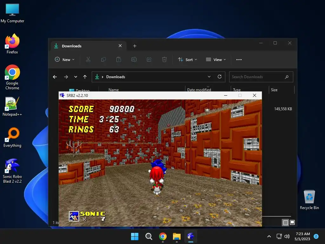Click the Rename icon in Explorer toolbar
325x244 pixels.
[134, 59]
